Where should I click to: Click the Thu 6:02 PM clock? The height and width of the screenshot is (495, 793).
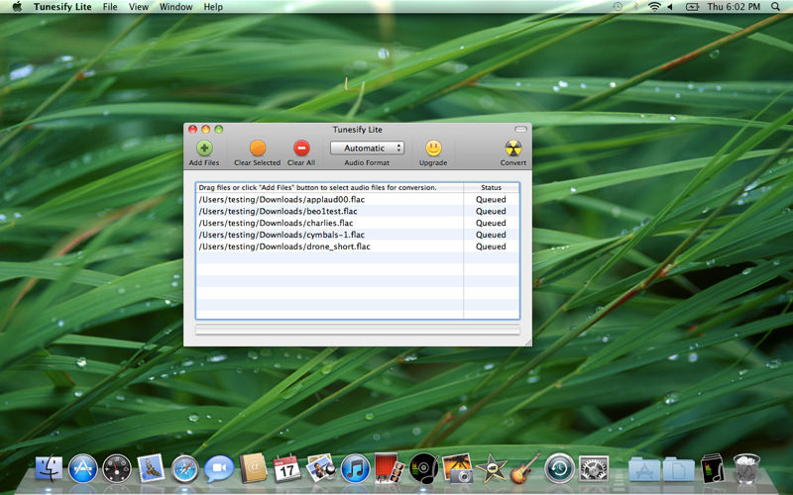pos(734,7)
